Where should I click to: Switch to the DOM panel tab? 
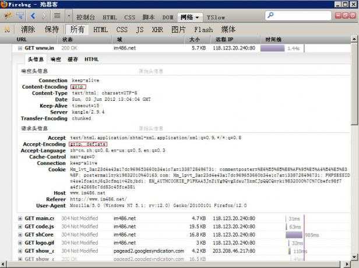pos(168,17)
